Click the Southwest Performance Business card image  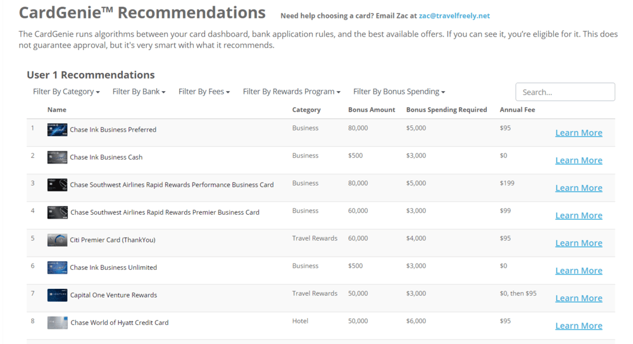coord(57,185)
